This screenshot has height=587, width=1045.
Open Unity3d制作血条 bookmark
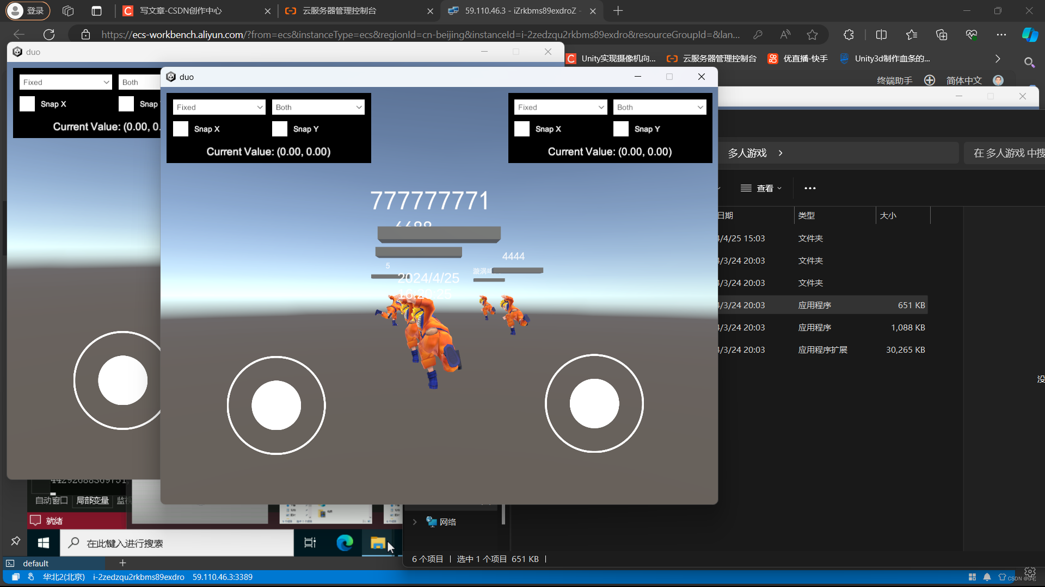885,59
